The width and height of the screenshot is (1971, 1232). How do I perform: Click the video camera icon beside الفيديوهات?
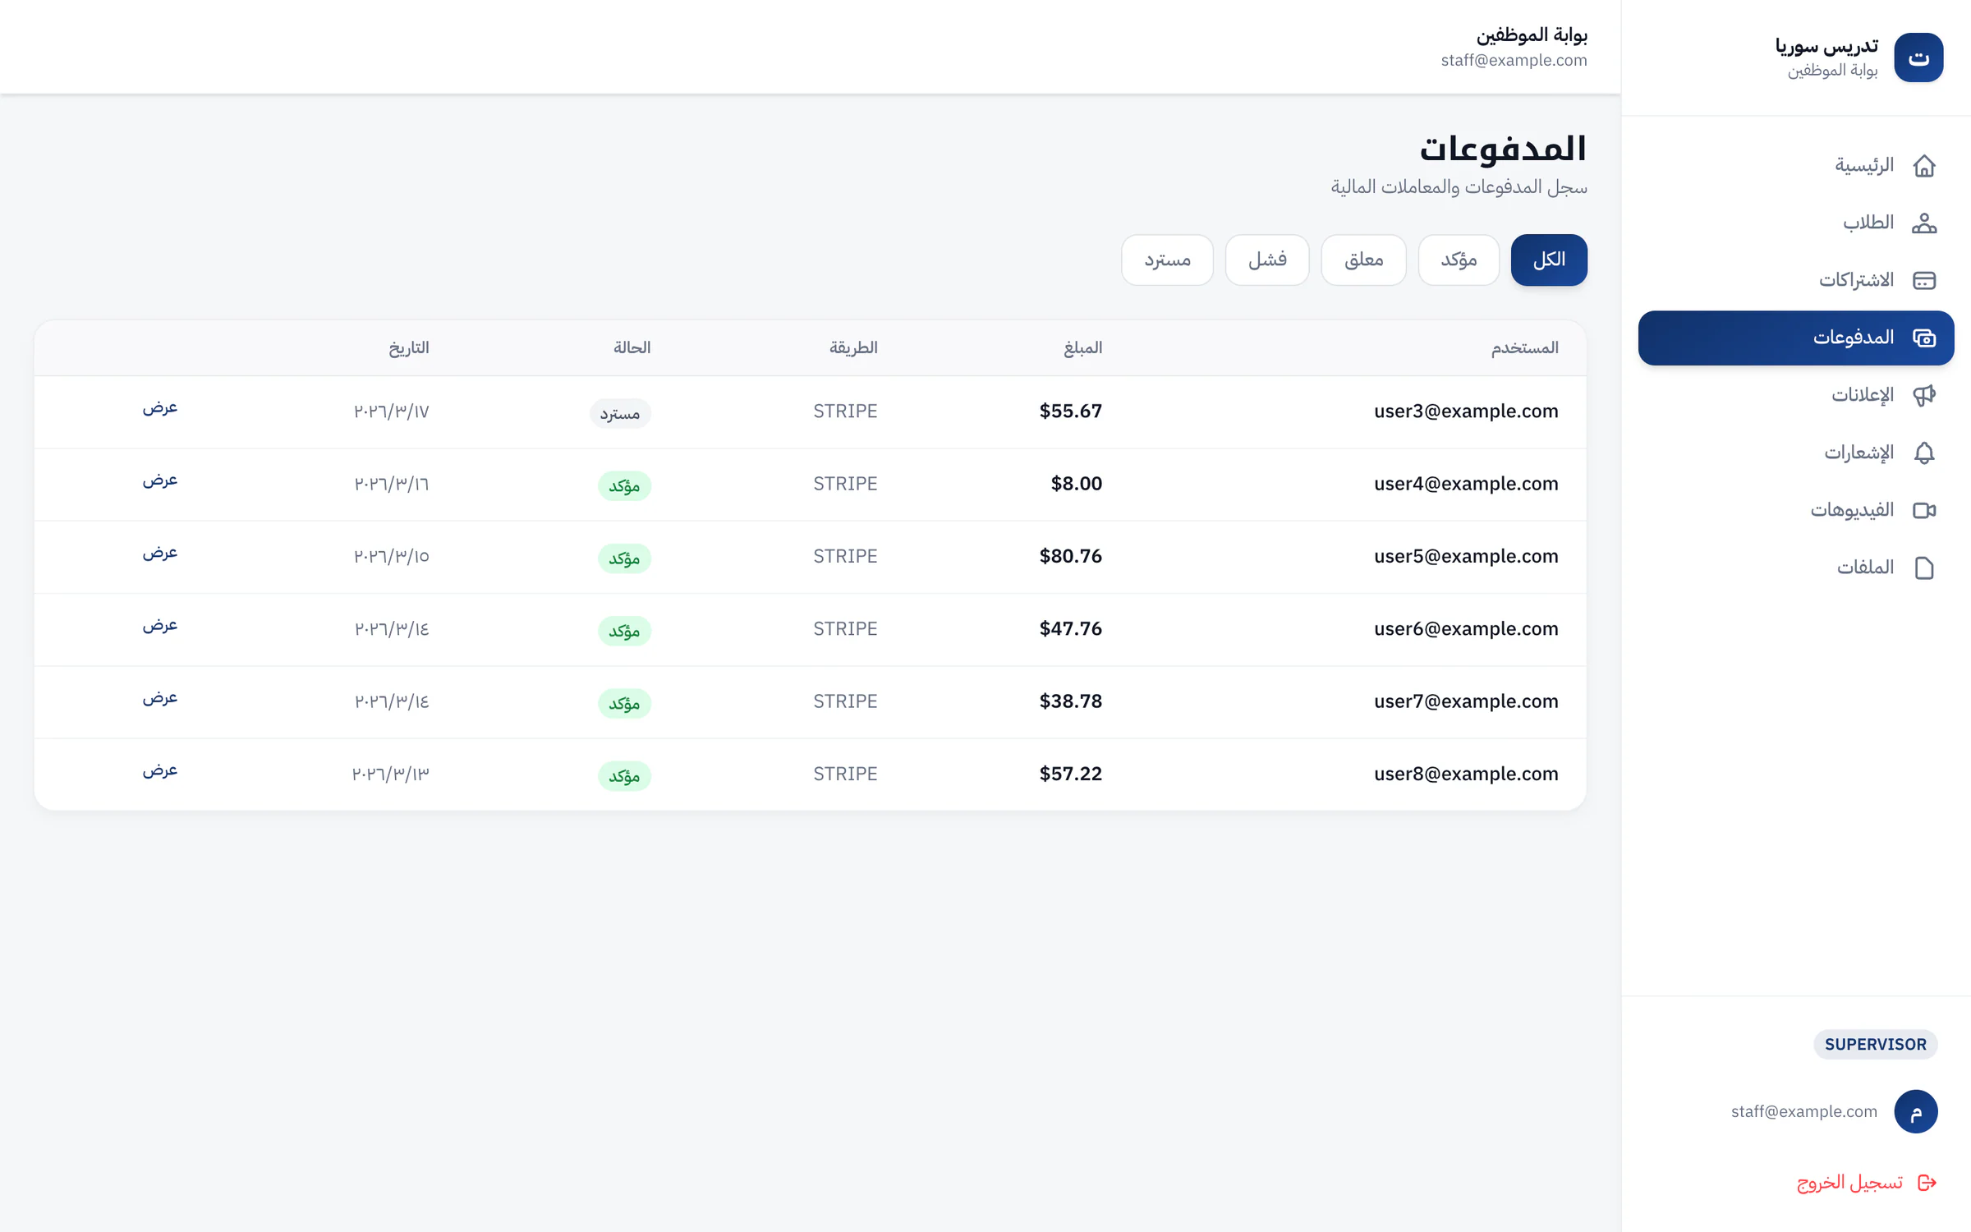tap(1923, 511)
